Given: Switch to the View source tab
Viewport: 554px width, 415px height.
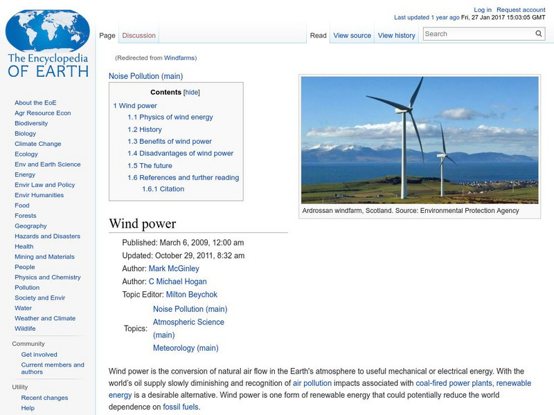Looking at the screenshot, I should point(352,35).
